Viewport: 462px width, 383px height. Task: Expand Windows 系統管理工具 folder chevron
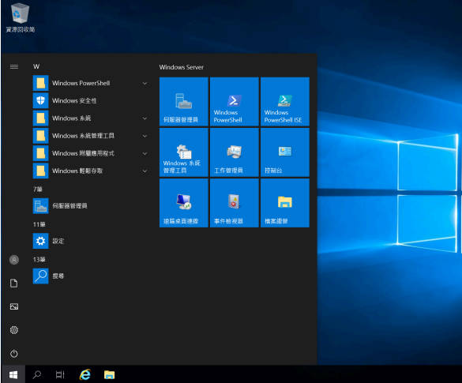145,136
